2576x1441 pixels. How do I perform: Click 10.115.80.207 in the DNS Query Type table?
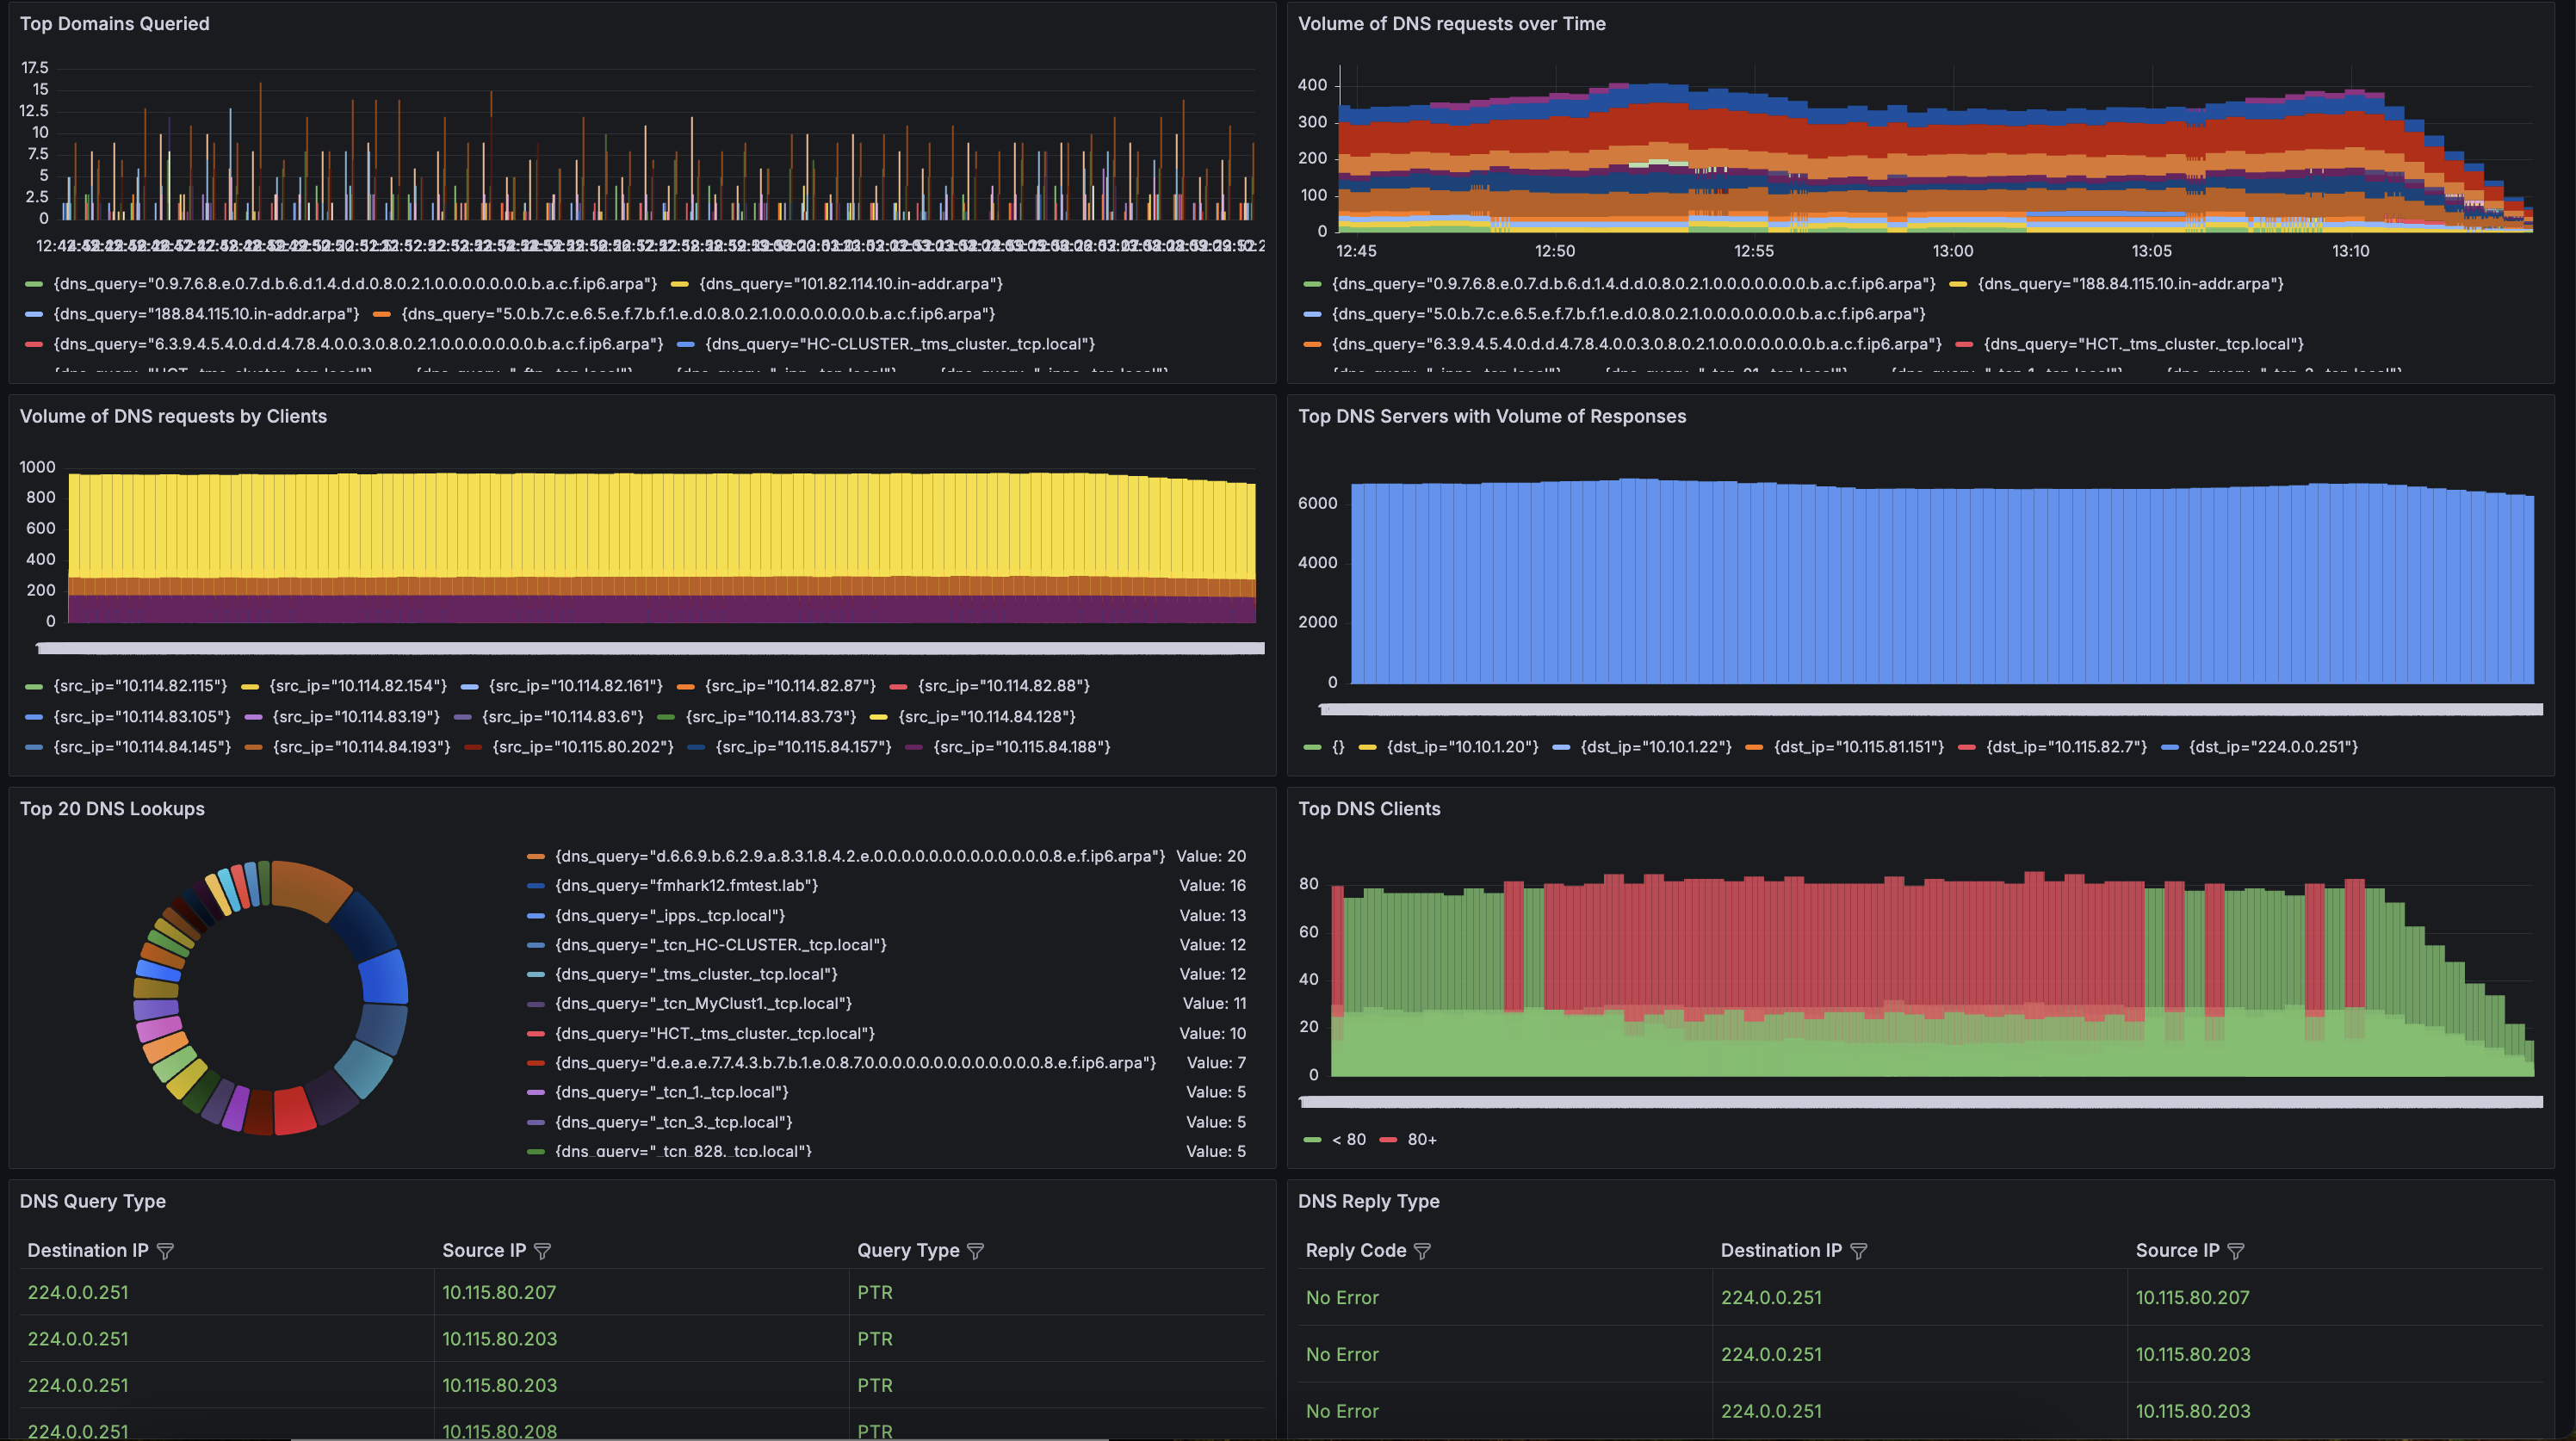(x=499, y=1292)
